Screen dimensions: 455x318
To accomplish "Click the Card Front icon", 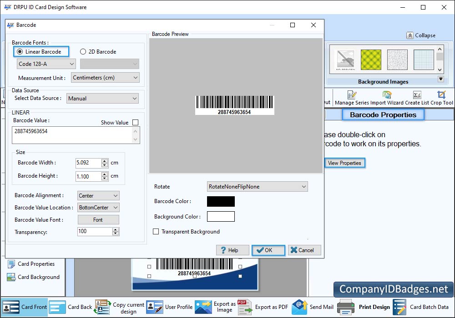I will [x=11, y=307].
